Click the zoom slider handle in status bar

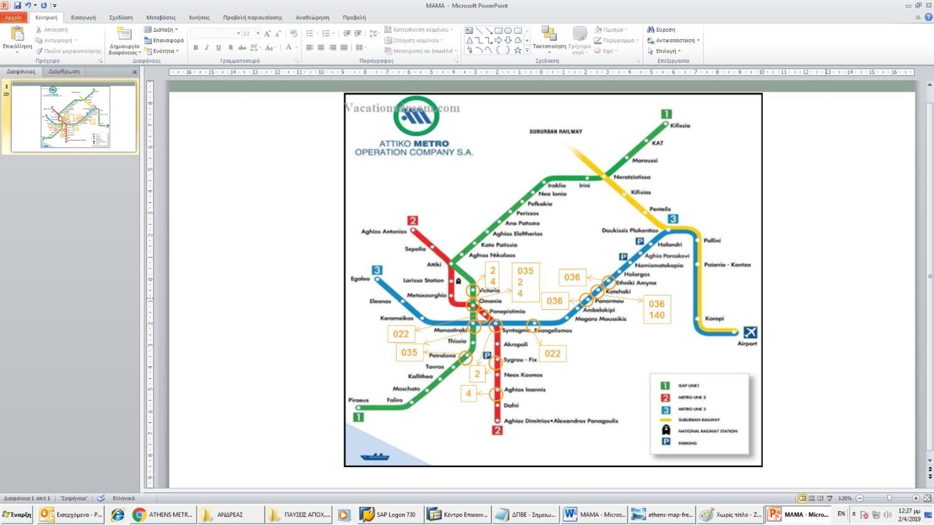tap(889, 498)
